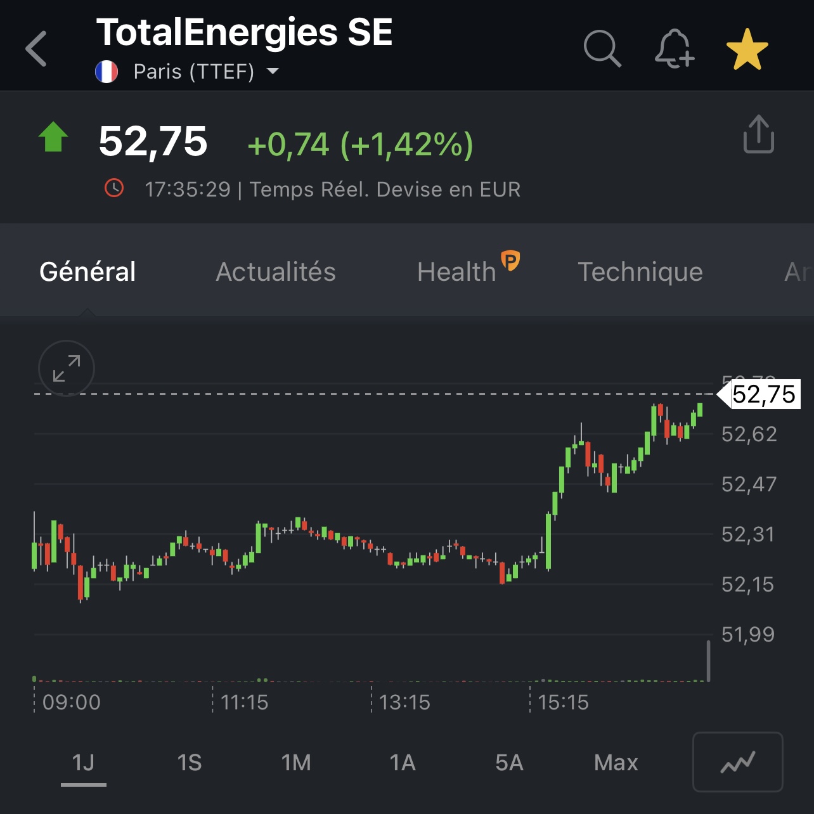Viewport: 814px width, 814px height.
Task: Click the red clock icon beside the timestamp
Action: click(x=114, y=188)
